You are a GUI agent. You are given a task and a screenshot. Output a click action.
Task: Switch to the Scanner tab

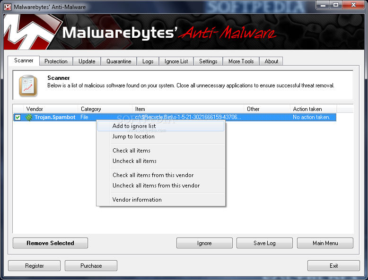pyautogui.click(x=24, y=60)
